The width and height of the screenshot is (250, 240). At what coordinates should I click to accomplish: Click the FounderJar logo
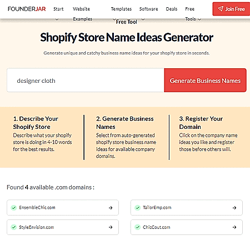coord(27,9)
